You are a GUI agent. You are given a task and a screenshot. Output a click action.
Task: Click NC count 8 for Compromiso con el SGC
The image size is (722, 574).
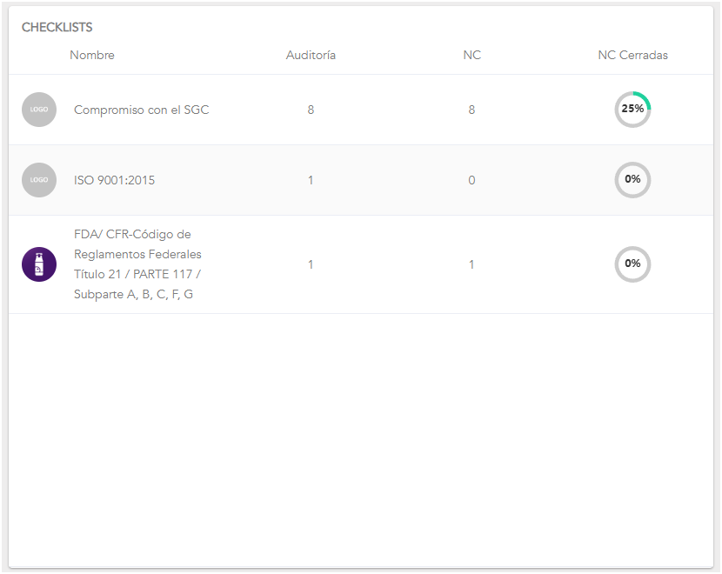click(471, 110)
